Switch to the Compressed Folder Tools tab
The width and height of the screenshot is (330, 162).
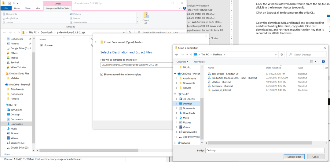point(57,8)
